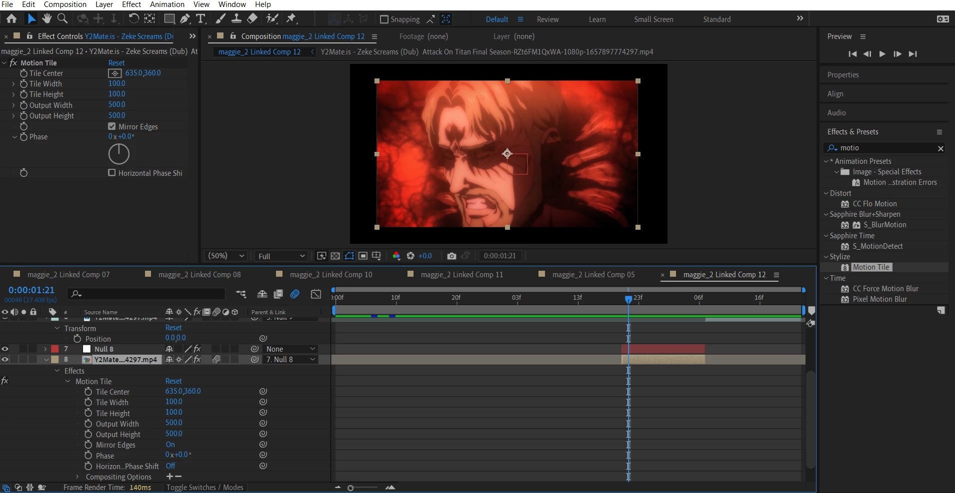Play the preview
The image size is (955, 493).
882,54
